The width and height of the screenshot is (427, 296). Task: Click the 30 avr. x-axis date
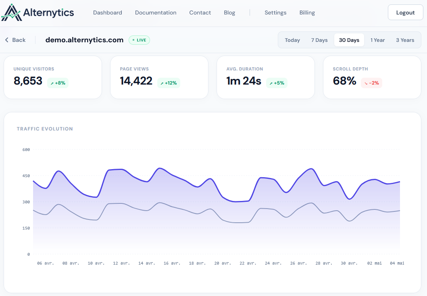pos(349,263)
